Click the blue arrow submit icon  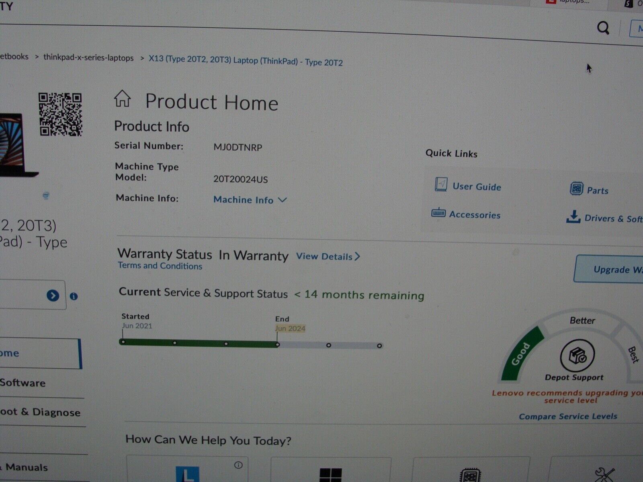pyautogui.click(x=53, y=296)
